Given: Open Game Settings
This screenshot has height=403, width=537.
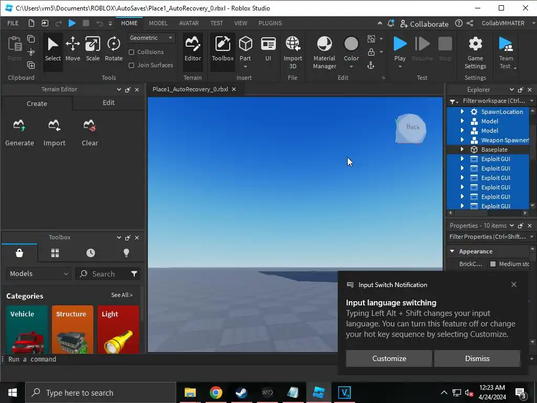Looking at the screenshot, I should click(475, 52).
